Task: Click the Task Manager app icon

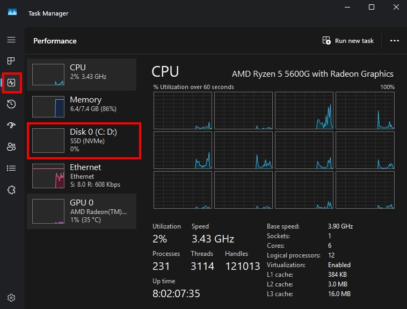Action: [x=12, y=12]
